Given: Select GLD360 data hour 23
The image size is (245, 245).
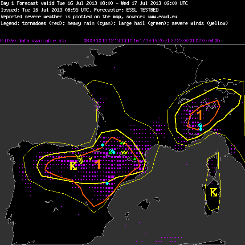Looking at the screenshot, I should (180, 41).
